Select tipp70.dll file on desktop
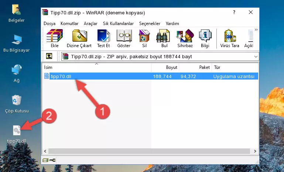 click(17, 134)
